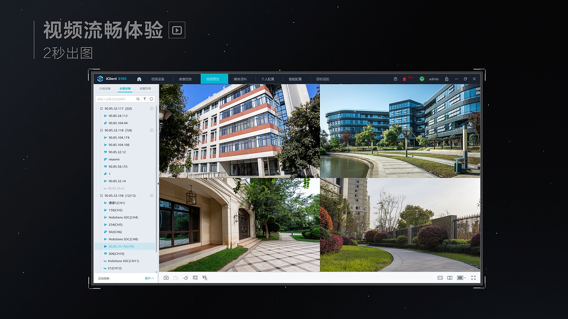Switch to 全量设备 device tab
The height and width of the screenshot is (319, 568).
125,89
